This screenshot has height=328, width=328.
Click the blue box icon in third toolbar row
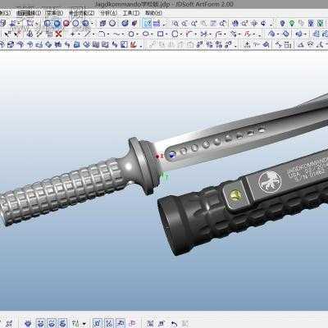tap(77, 44)
